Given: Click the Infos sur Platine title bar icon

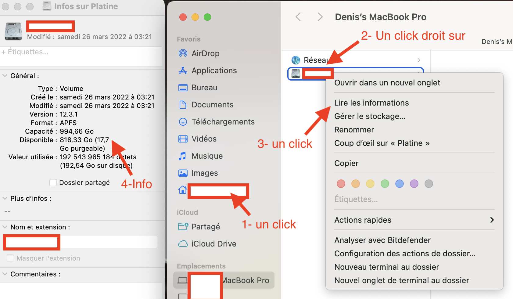Looking at the screenshot, I should [47, 6].
